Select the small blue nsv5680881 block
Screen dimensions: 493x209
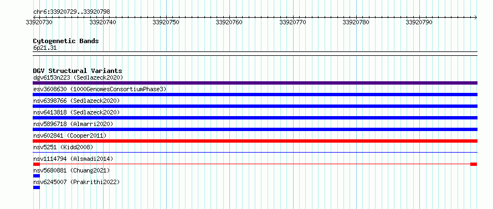(x=37, y=176)
